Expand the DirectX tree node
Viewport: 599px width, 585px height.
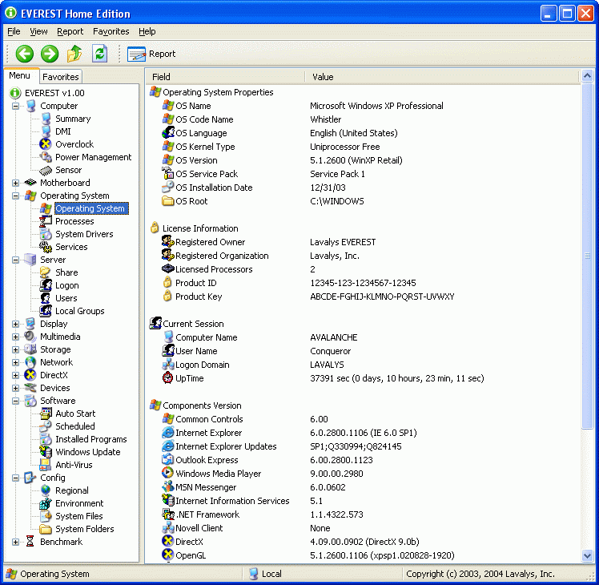point(15,376)
